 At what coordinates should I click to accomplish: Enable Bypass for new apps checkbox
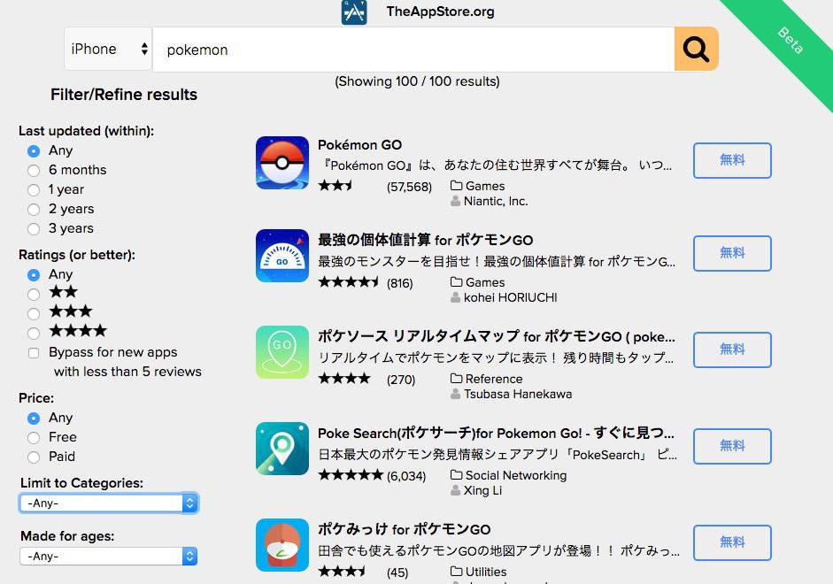pos(34,353)
